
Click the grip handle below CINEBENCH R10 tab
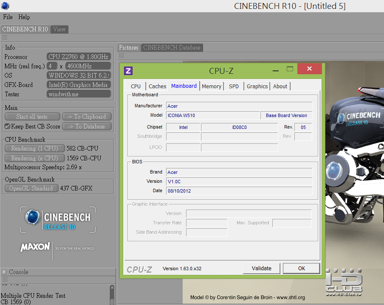point(5,38)
